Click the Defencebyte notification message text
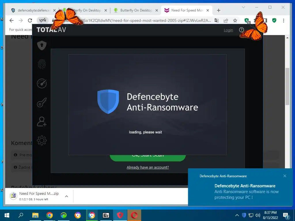 coord(247,195)
